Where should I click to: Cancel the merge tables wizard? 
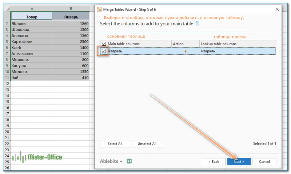(x=264, y=161)
